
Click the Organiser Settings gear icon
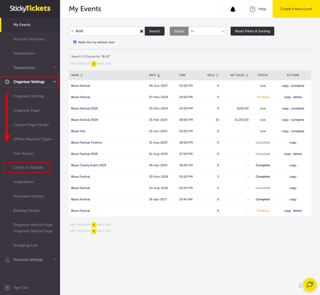7,82
